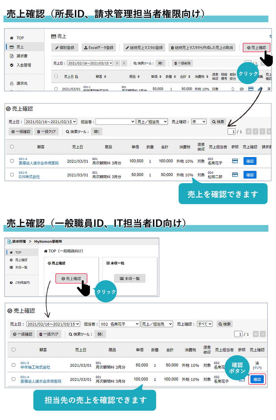This screenshot has width=276, height=420.
Task: Select 入金管理 in the left sidebar
Action: [x=24, y=65]
